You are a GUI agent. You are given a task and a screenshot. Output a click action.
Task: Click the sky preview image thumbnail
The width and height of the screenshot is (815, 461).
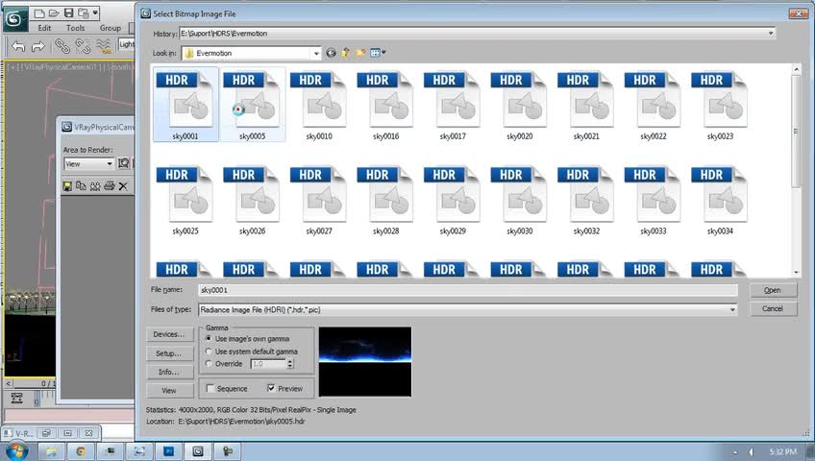(365, 362)
